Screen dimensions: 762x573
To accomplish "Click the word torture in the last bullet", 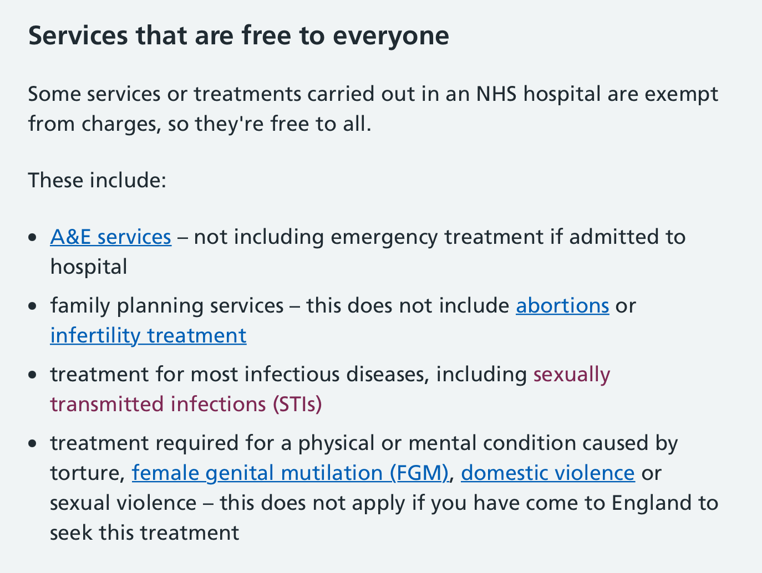I will tap(86, 473).
